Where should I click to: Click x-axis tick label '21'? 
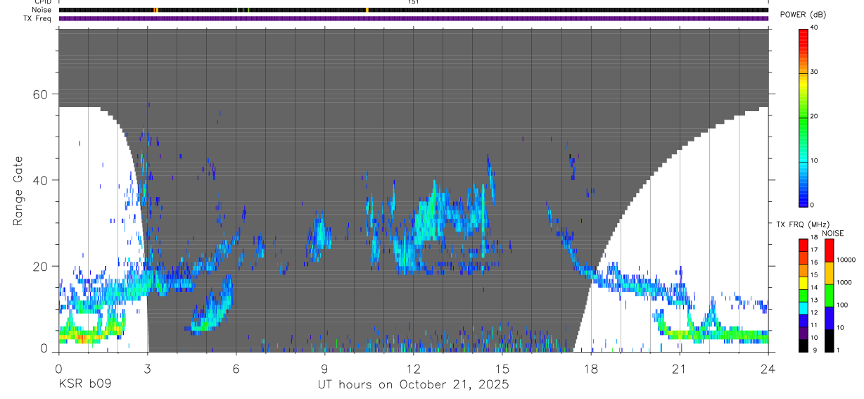coord(680,369)
